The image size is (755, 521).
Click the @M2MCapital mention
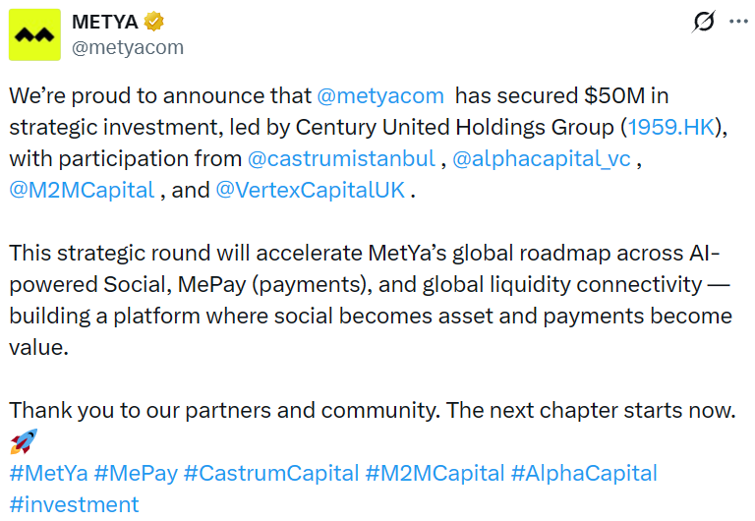82,191
